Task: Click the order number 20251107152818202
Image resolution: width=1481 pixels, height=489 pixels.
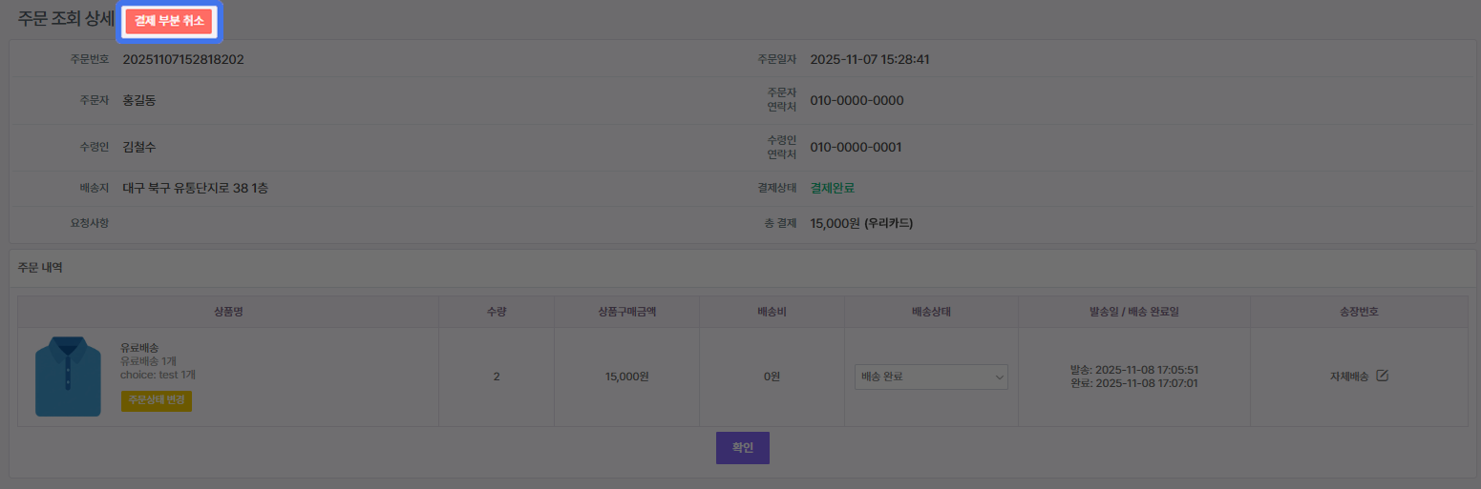Action: click(x=183, y=59)
